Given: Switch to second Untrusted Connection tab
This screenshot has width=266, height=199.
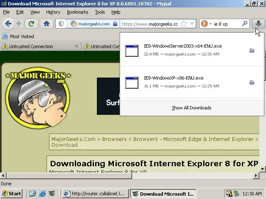Looking at the screenshot, I should 101,46.
